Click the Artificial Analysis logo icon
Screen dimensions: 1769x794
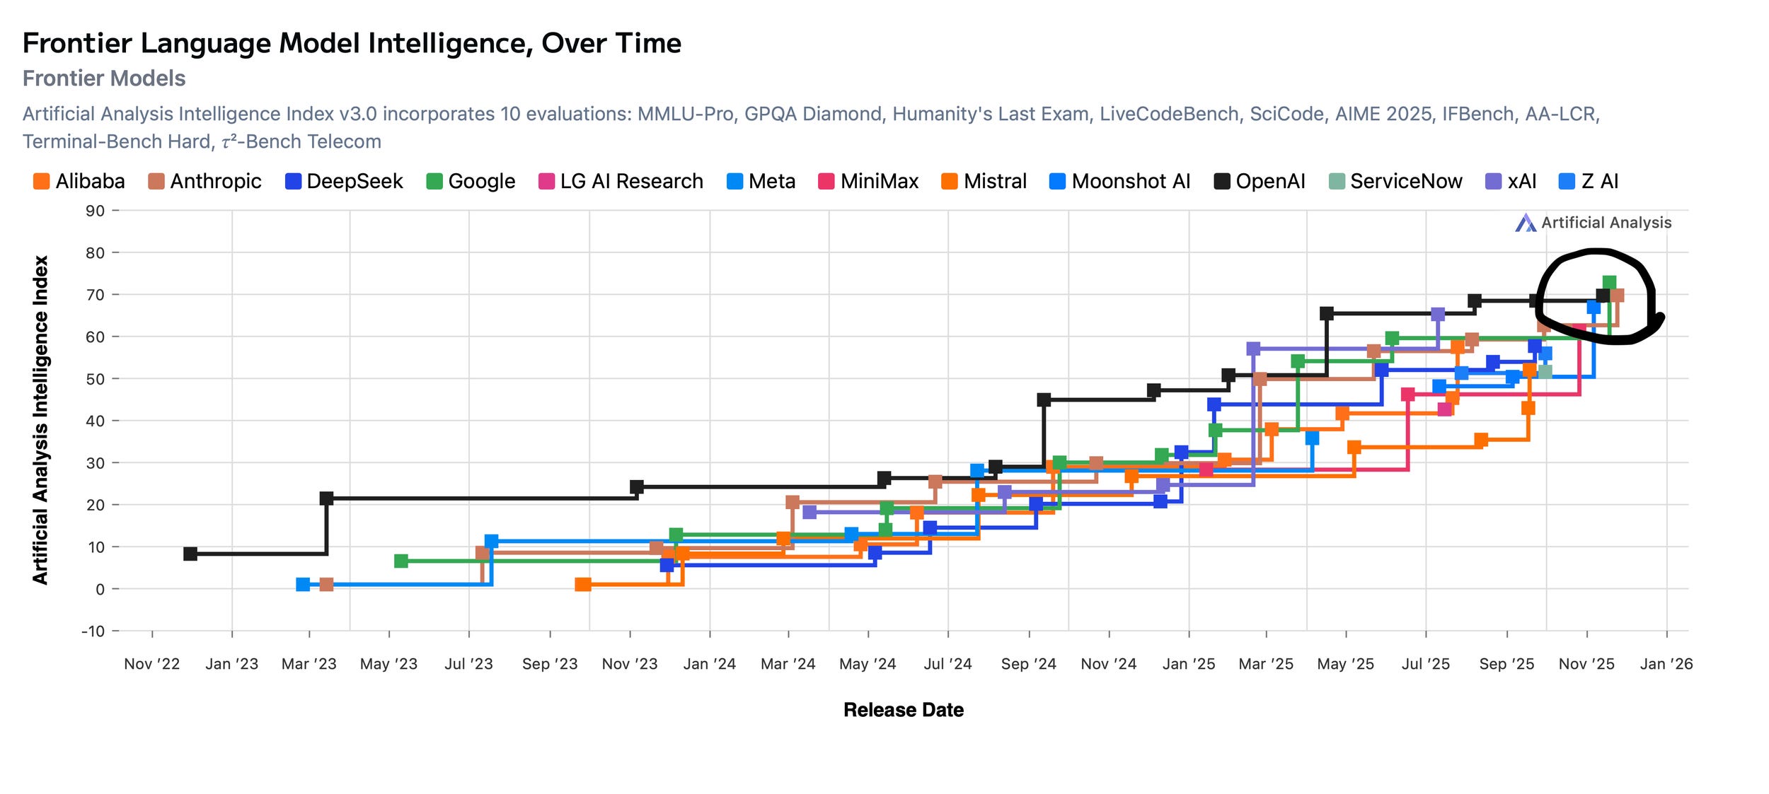pos(1525,223)
